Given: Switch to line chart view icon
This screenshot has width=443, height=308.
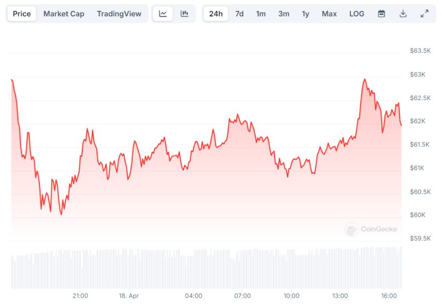Looking at the screenshot, I should coord(163,14).
